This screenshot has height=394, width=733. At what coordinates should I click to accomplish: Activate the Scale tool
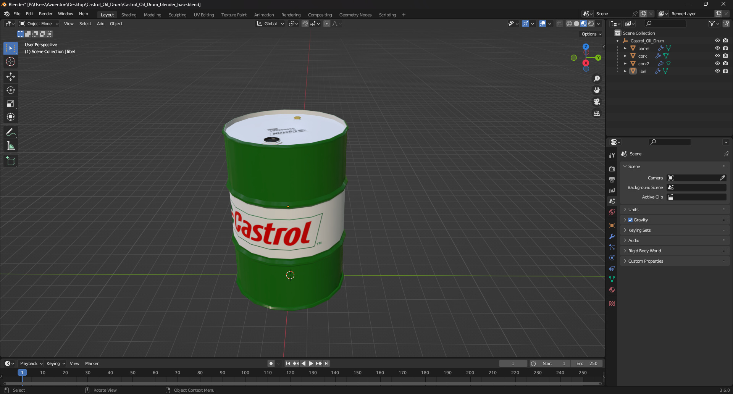coord(11,103)
